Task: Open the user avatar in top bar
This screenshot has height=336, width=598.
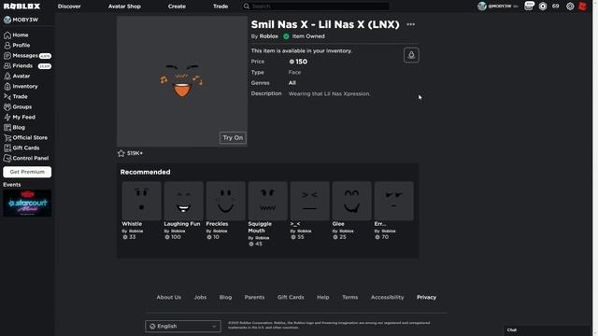Action: 482,7
